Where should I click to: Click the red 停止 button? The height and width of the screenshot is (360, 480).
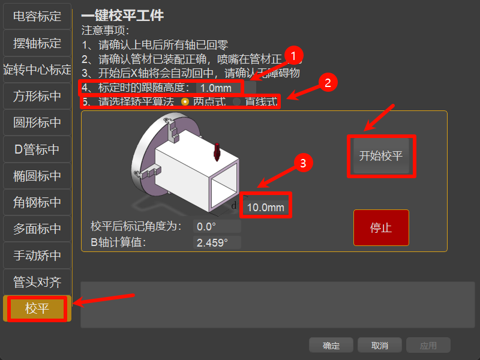[x=381, y=228]
